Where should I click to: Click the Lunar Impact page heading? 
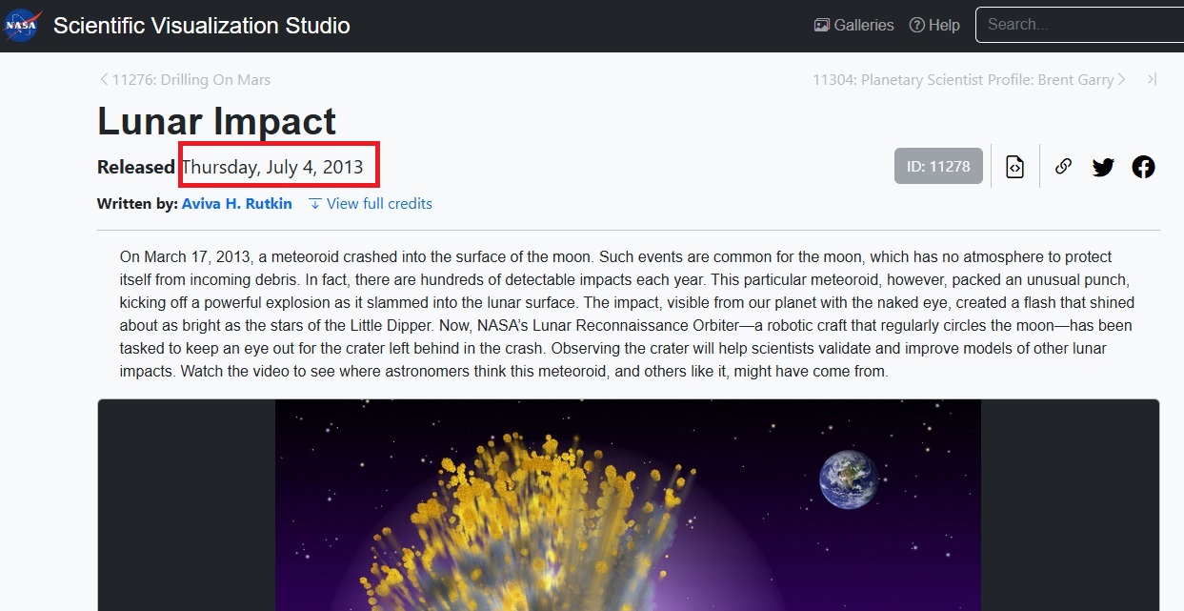coord(216,121)
